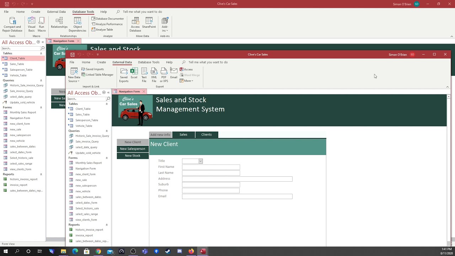
Task: Collapse ribbon of front window
Action: pyautogui.click(x=448, y=87)
